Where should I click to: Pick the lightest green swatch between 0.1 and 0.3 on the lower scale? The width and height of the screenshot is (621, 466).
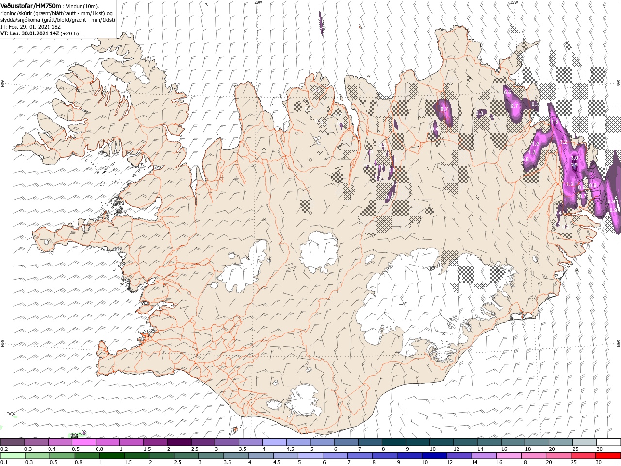(x=13, y=456)
